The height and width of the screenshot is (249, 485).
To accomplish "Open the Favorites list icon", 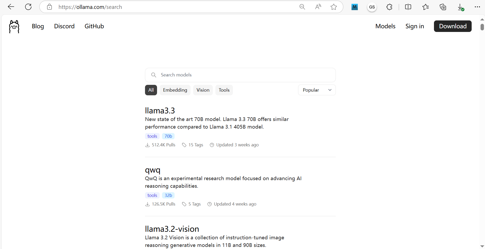I will [426, 7].
